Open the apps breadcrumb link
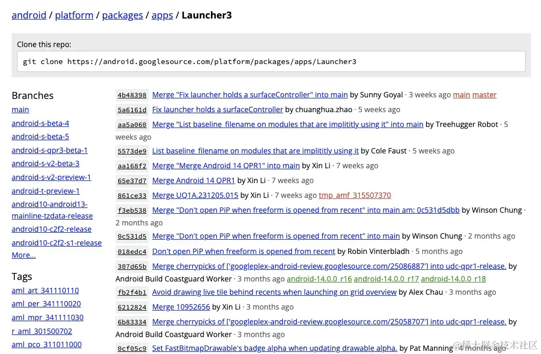The image size is (541, 354). coord(162,15)
